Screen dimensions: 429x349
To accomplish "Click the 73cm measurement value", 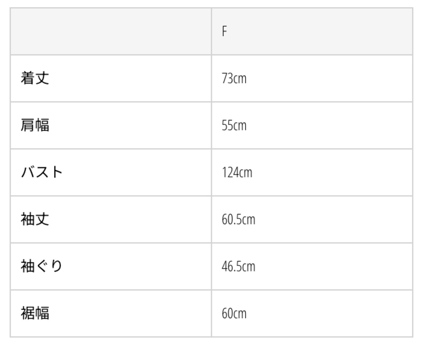I will [234, 78].
